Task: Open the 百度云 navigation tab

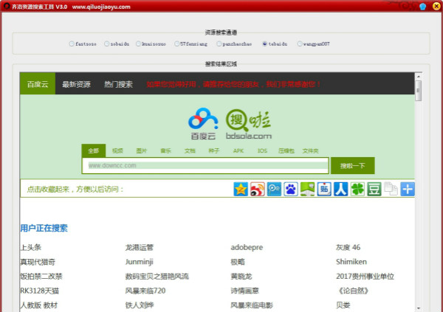Action: tap(38, 84)
